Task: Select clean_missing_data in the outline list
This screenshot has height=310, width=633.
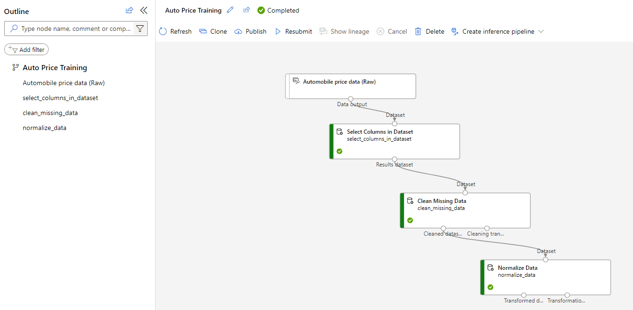Action: (50, 113)
